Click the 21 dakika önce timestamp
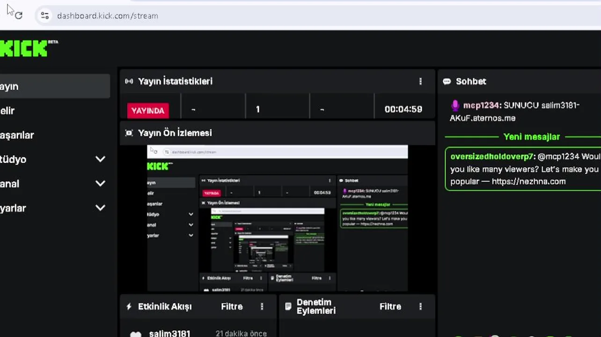 click(x=241, y=333)
